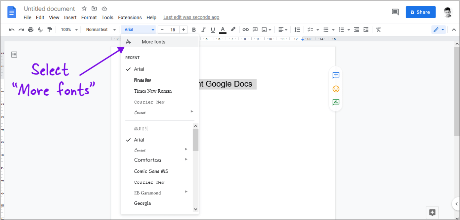Click the font list scroll up arrow
460x220 pixels.
point(195,126)
